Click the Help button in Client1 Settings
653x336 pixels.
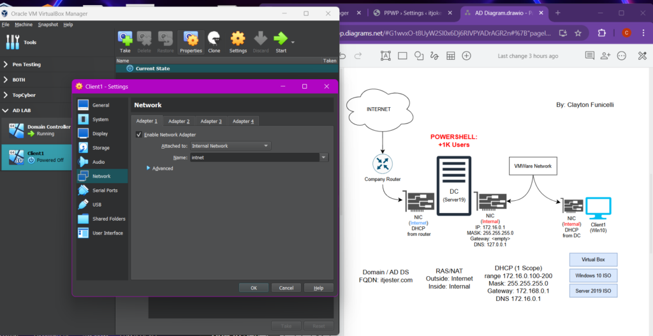pos(319,288)
